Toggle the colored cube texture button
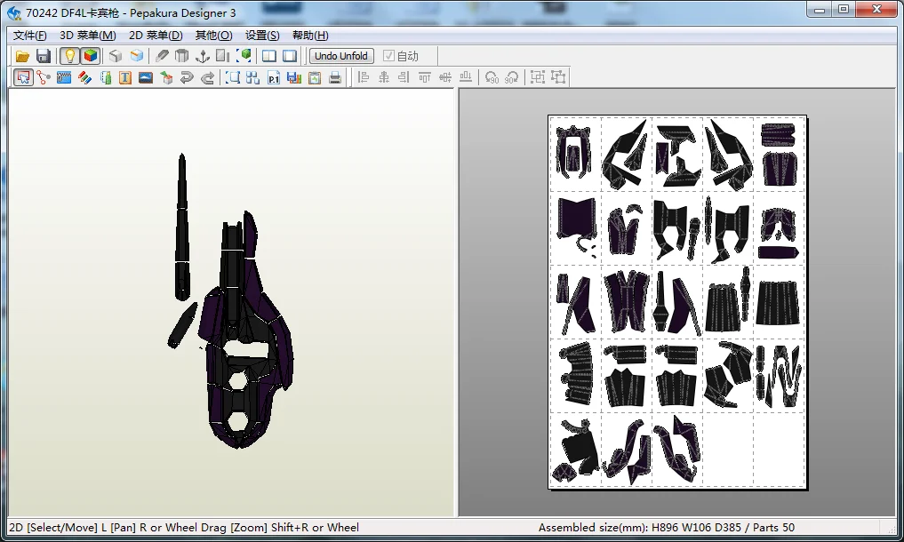 (x=91, y=56)
